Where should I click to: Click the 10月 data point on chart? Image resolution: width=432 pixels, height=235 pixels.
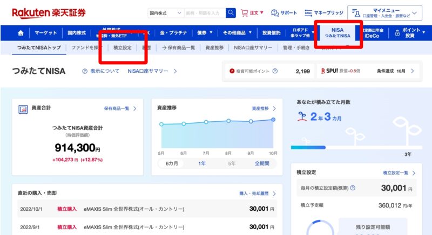[273, 120]
